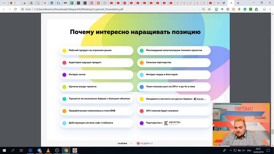Click the text "Интерес китов"
This screenshot has width=274, height=154.
[77, 74]
